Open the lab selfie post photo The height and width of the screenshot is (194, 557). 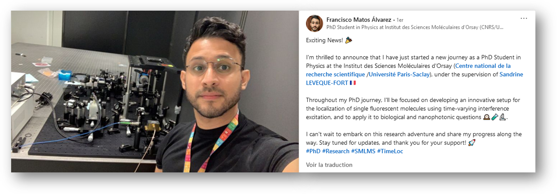pos(155,91)
